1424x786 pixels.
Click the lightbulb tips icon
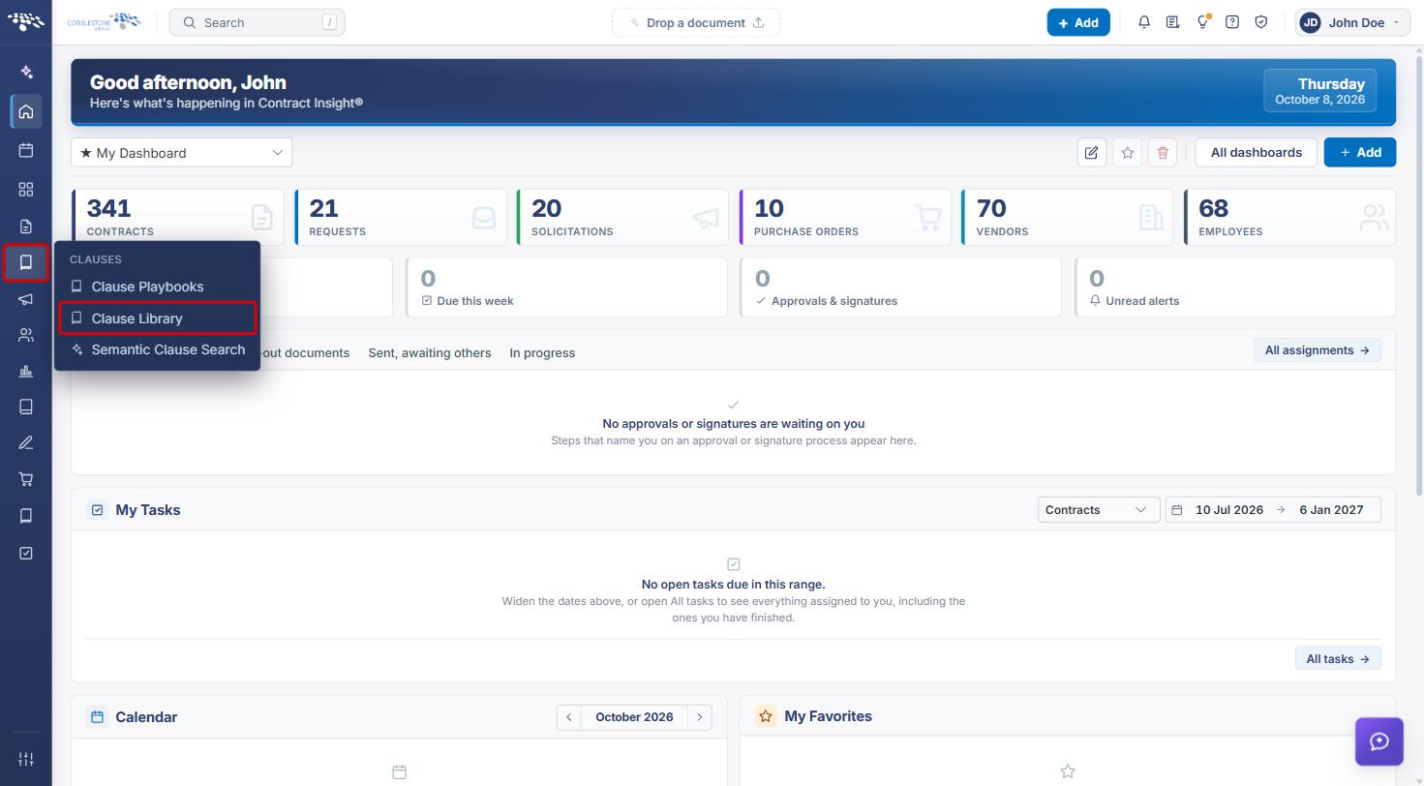[x=1202, y=22]
